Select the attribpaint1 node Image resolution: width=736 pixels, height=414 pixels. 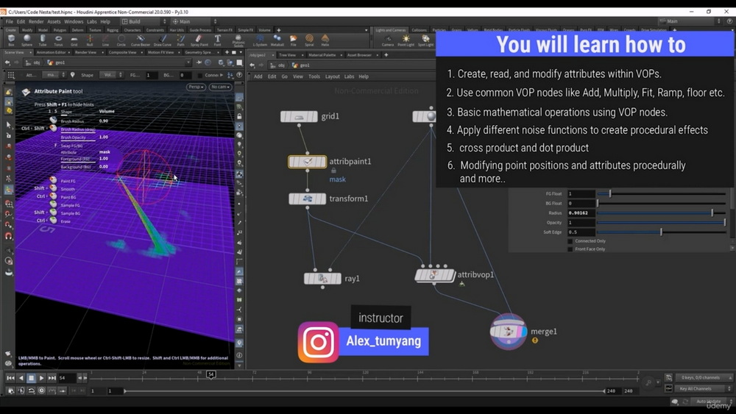click(308, 162)
